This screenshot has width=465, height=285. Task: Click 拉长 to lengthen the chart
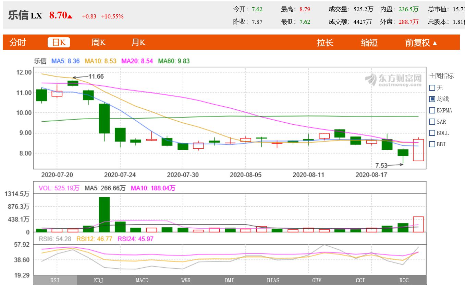click(x=325, y=43)
